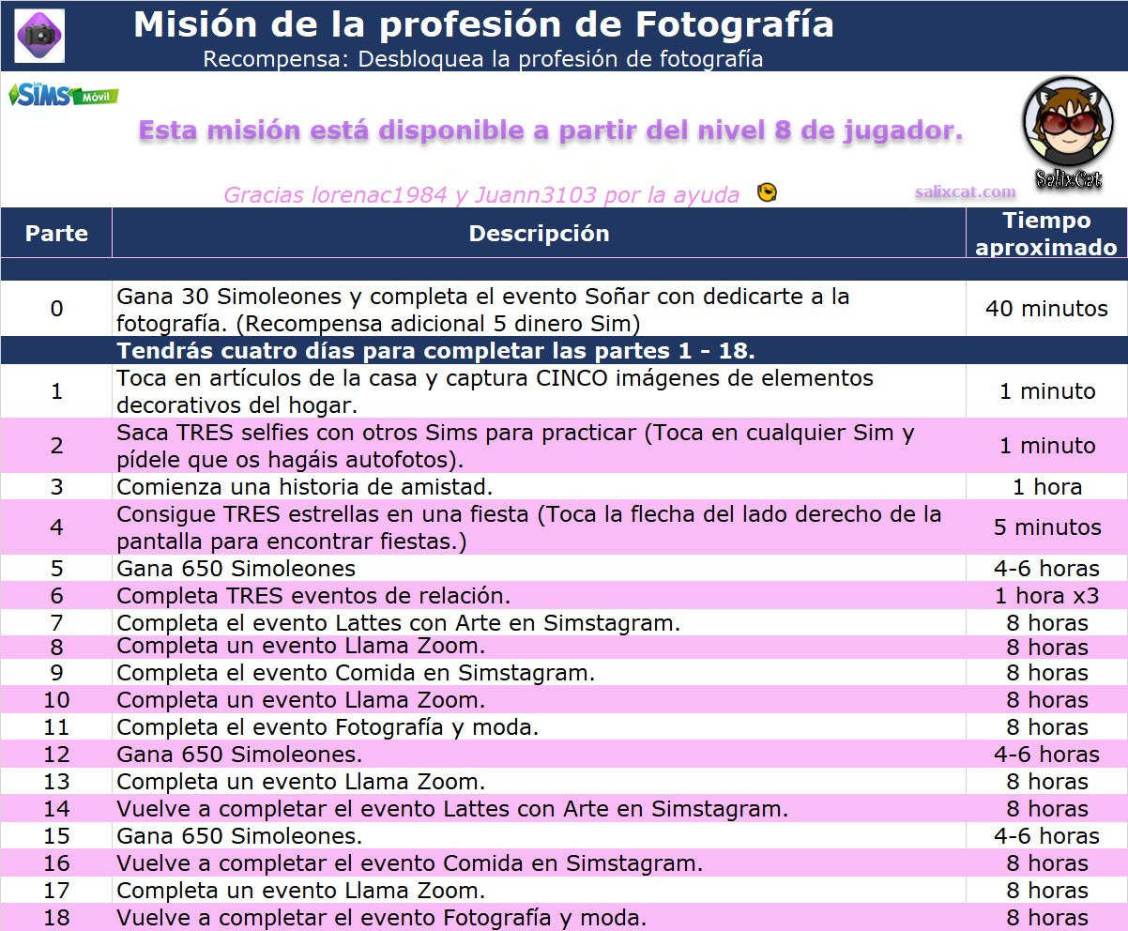Screen dimensions: 1128x931
Task: Click the title 'Misión de la profesión de Fotografía'
Action: [483, 24]
